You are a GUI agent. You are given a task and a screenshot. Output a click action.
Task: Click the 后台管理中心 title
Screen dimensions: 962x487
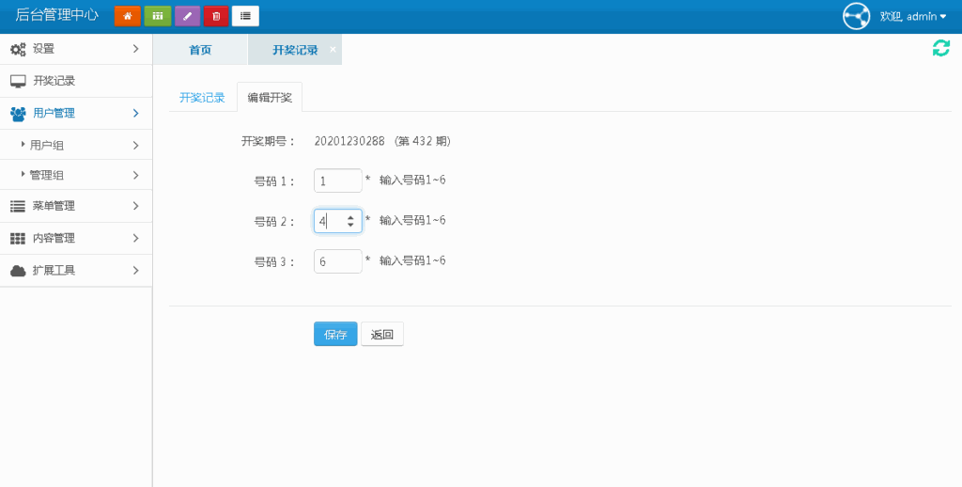(x=56, y=16)
